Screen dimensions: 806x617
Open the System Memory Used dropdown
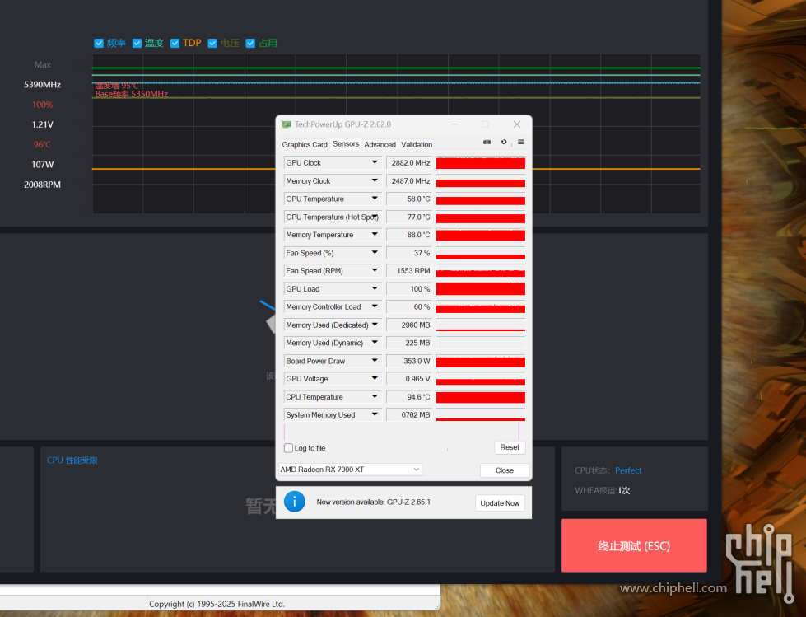[375, 414]
